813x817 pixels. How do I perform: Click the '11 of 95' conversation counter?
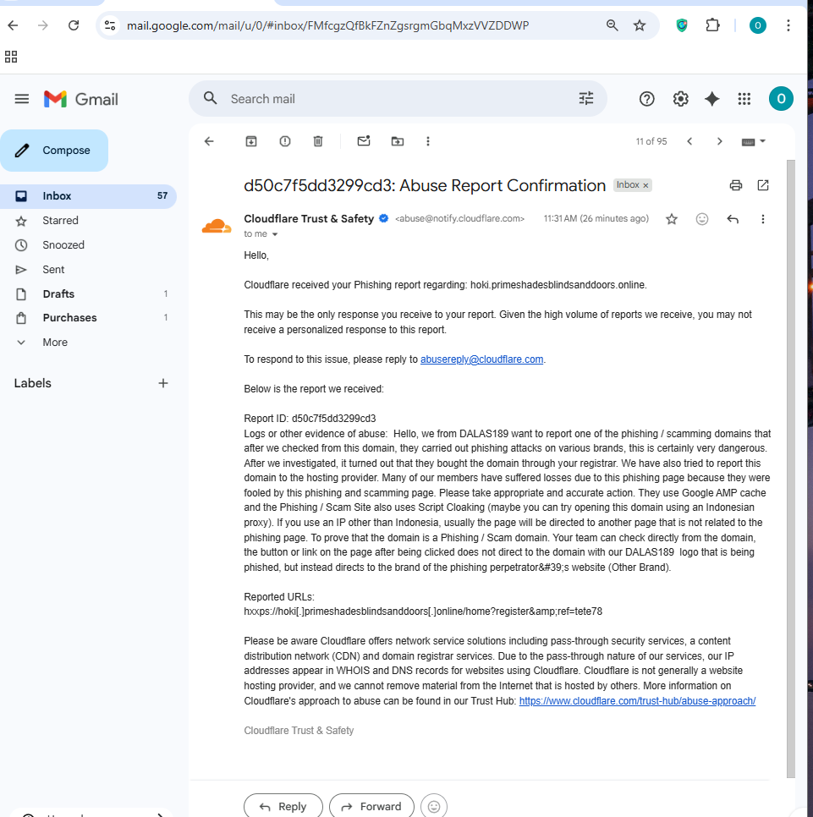pos(651,141)
